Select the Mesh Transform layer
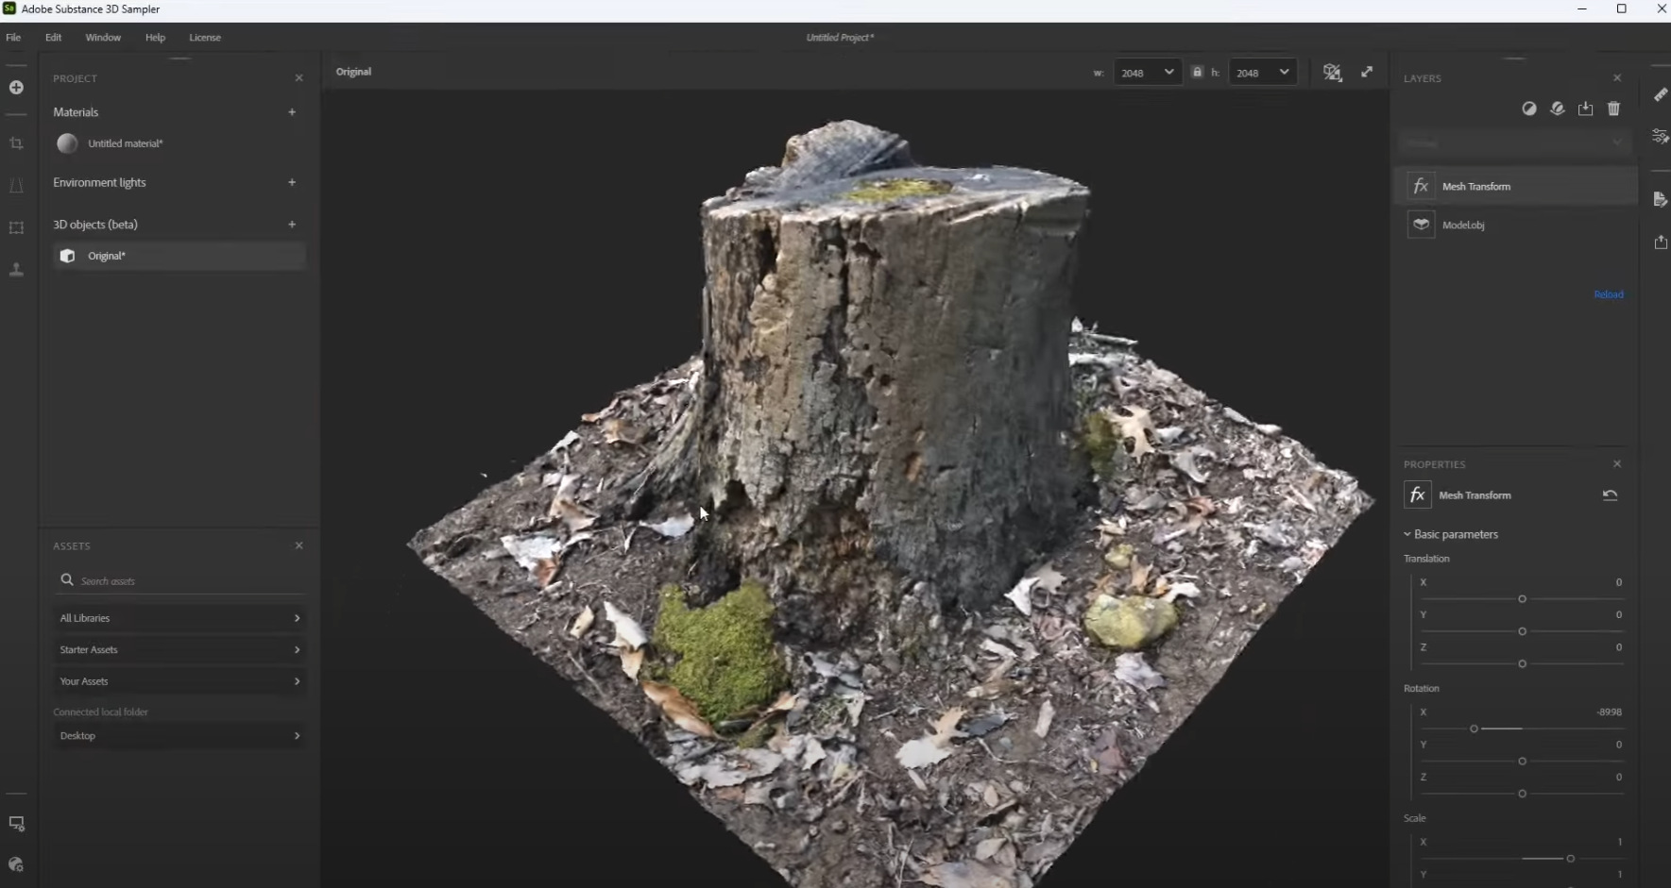1671x888 pixels. pos(1516,186)
